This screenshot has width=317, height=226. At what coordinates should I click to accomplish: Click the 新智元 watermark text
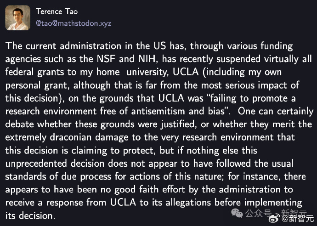point(298,218)
